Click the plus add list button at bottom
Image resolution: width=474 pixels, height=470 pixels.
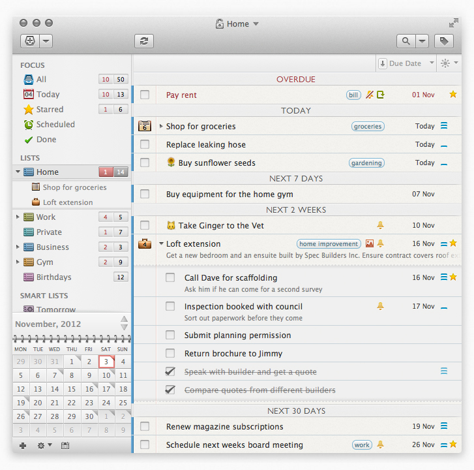pyautogui.click(x=23, y=445)
